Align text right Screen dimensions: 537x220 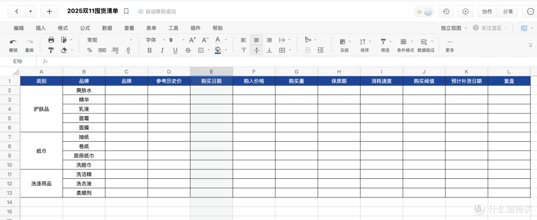tap(269, 40)
